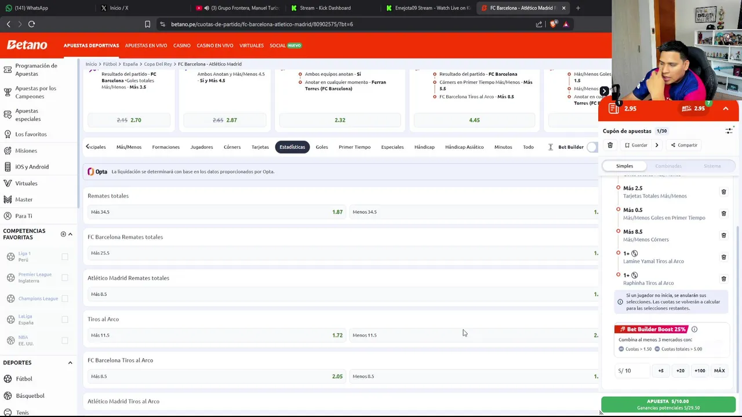Open Social Nuevo menu item
Viewport: 742px width, 417px height.
click(x=285, y=45)
